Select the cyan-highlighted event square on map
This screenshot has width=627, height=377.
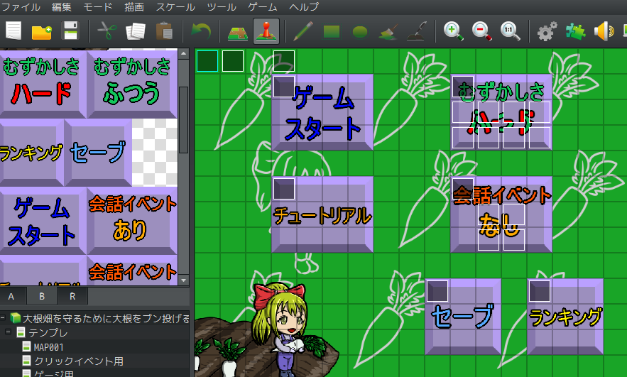(x=207, y=61)
